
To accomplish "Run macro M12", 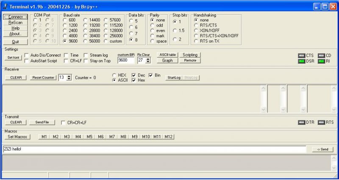I will 168,136.
